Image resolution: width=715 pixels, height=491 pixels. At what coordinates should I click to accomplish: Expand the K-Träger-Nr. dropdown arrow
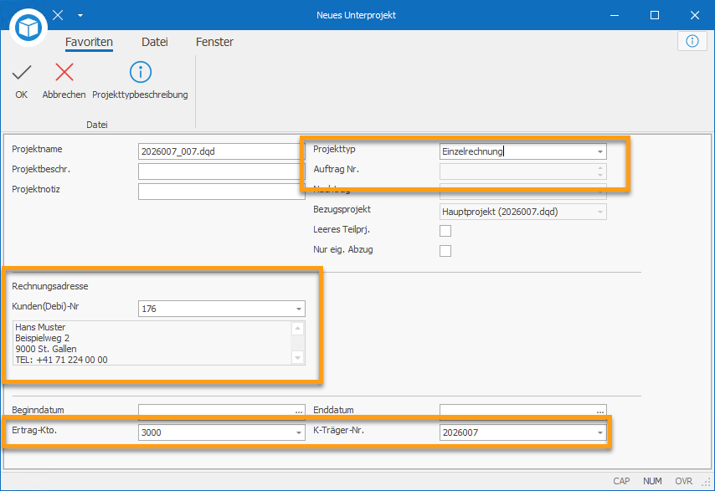[600, 432]
